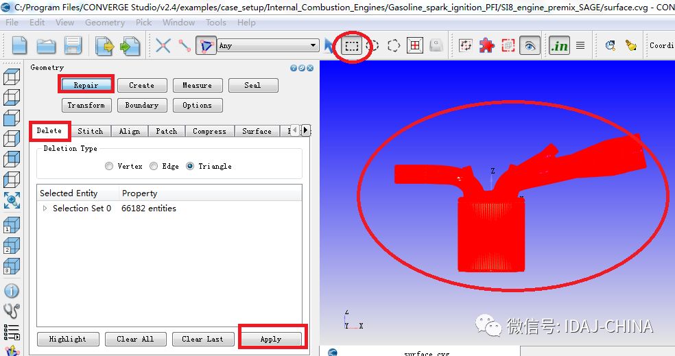Click the export file icon with green arrow
Image resolution: width=675 pixels, height=356 pixels.
[130, 46]
